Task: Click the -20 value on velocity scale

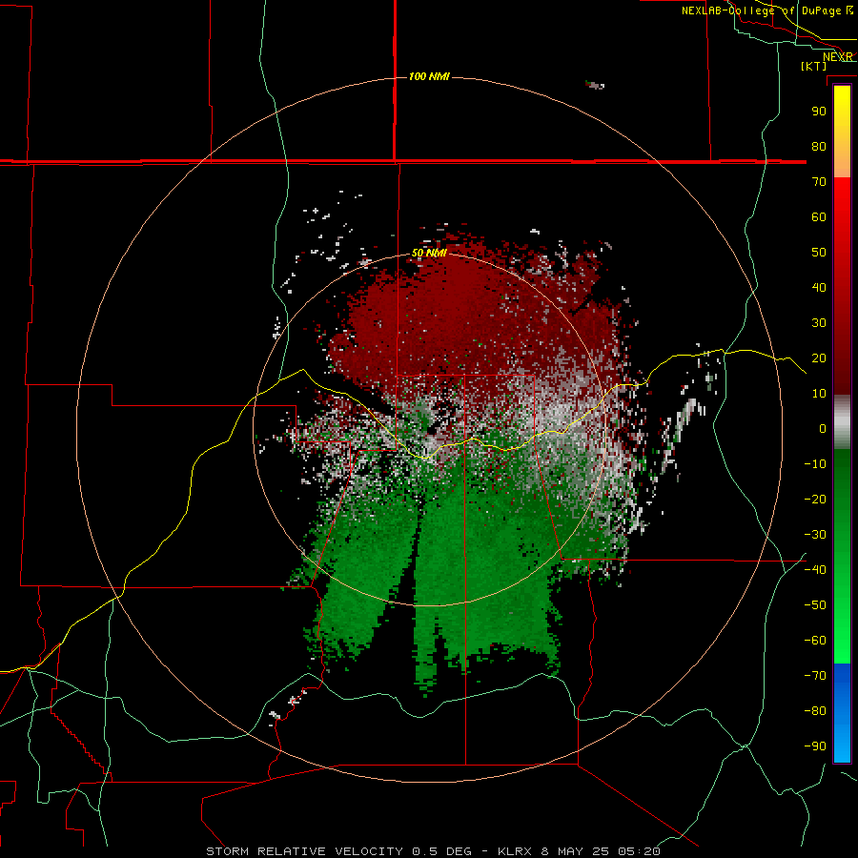Action: pos(815,499)
